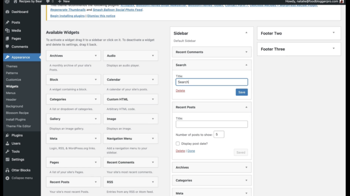Click the Tools wrench icon

pyautogui.click(x=7, y=151)
